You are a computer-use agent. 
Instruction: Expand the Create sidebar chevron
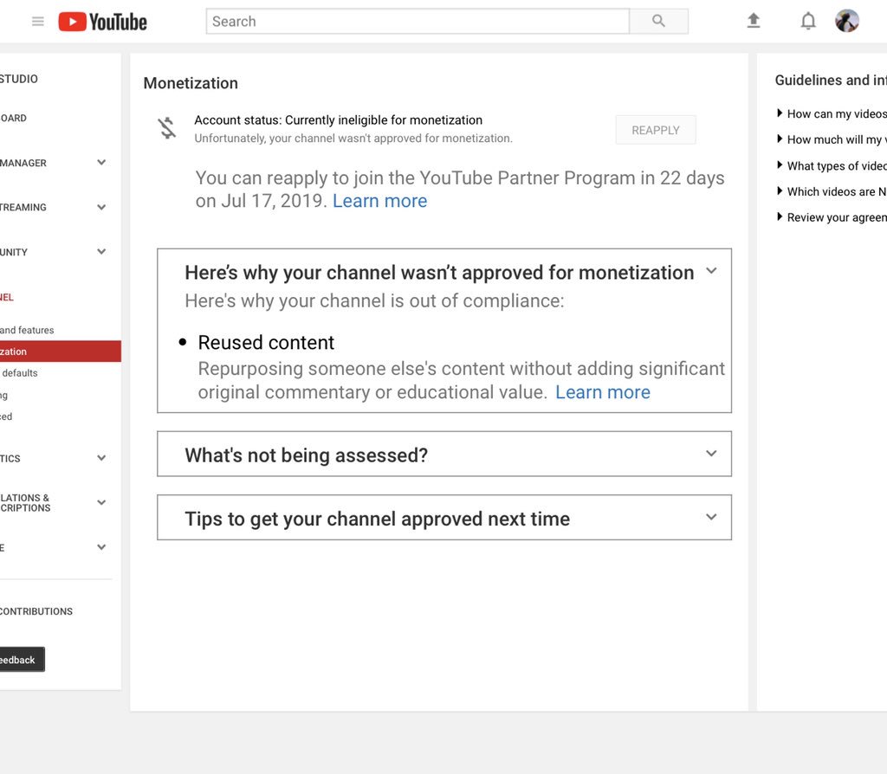[x=101, y=546]
